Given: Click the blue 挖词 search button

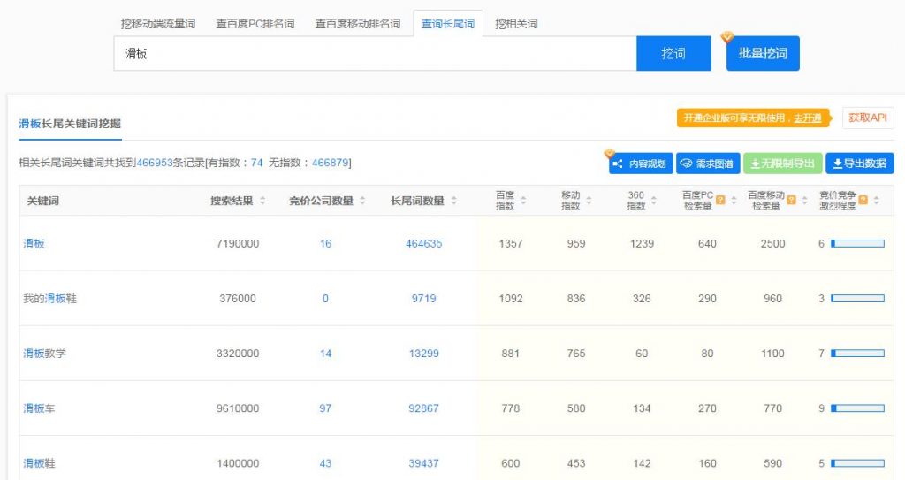Looking at the screenshot, I should pyautogui.click(x=673, y=54).
